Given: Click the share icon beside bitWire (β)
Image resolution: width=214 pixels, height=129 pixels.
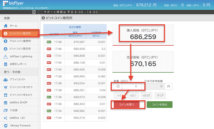Looking at the screenshot, I should point(6,118).
